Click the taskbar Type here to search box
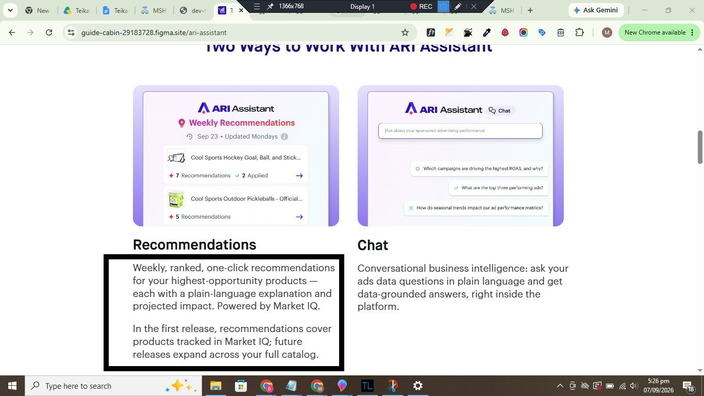This screenshot has width=704, height=396. tap(112, 386)
